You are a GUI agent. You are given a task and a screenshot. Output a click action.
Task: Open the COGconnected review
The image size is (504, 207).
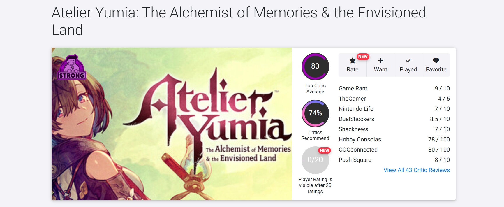[358, 150]
